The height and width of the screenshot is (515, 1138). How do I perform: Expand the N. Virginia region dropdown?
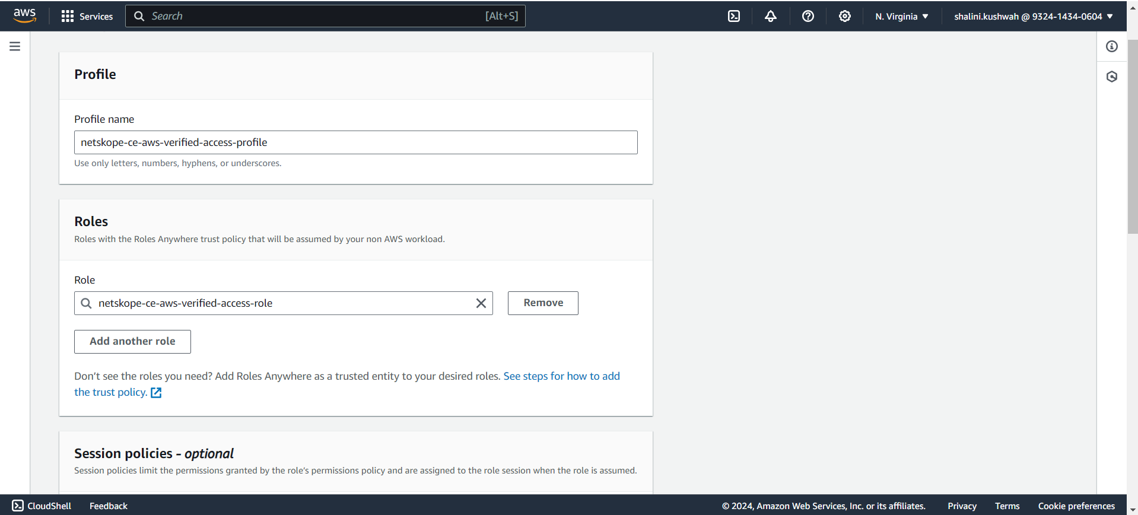[x=902, y=16]
